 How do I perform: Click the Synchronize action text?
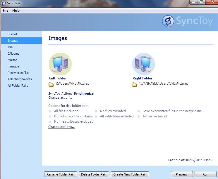tap(84, 93)
